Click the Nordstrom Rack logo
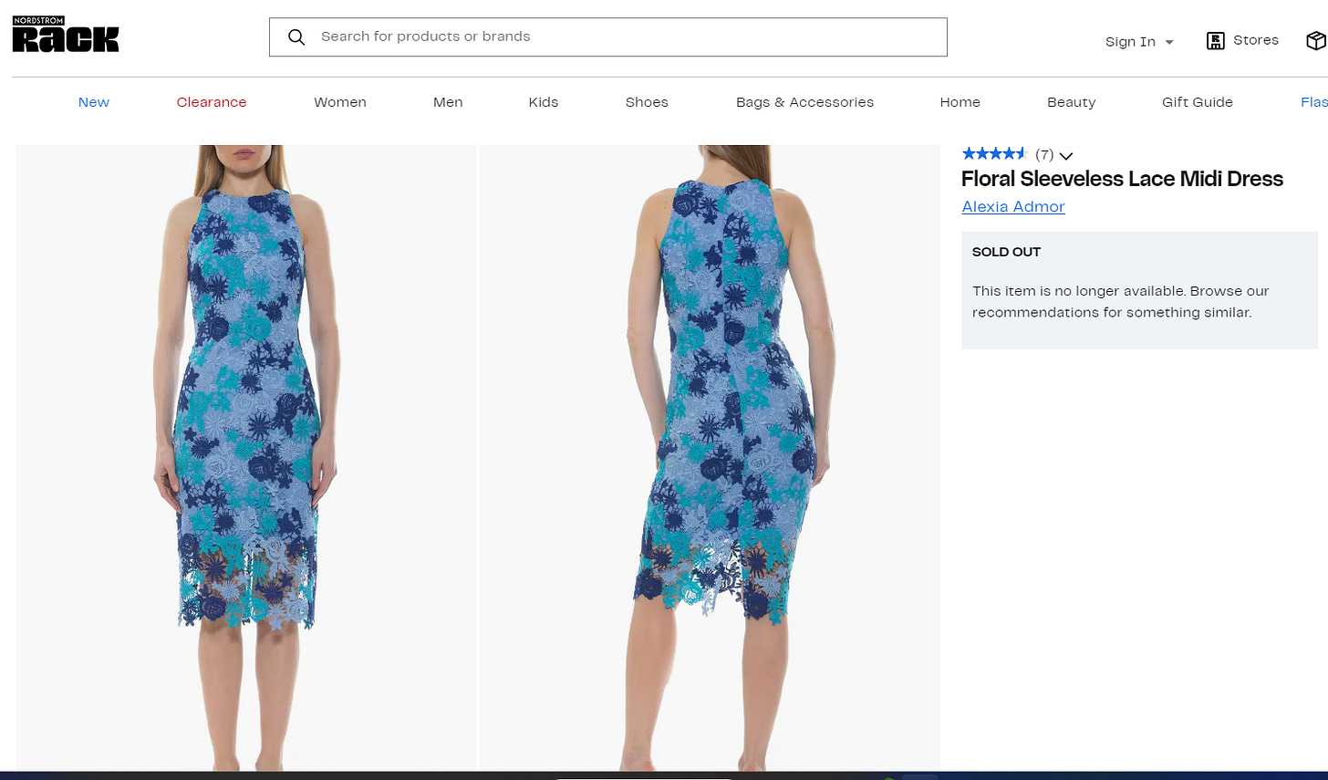 click(66, 34)
